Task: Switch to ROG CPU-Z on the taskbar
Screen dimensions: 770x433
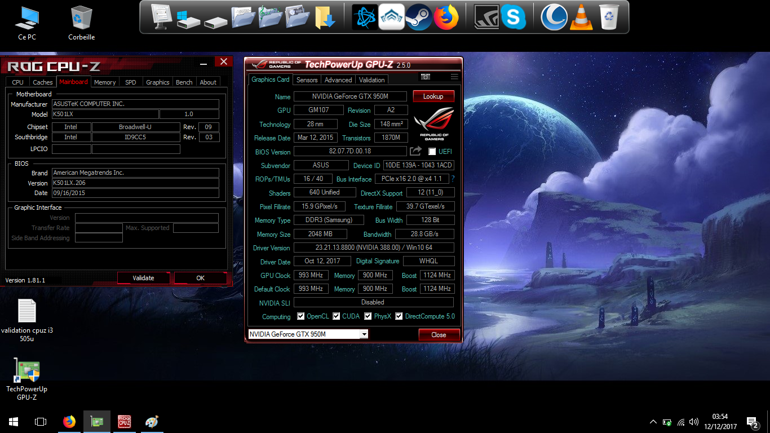Action: click(x=125, y=422)
